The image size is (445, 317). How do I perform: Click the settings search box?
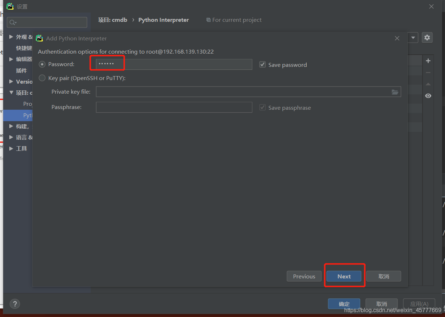click(47, 23)
